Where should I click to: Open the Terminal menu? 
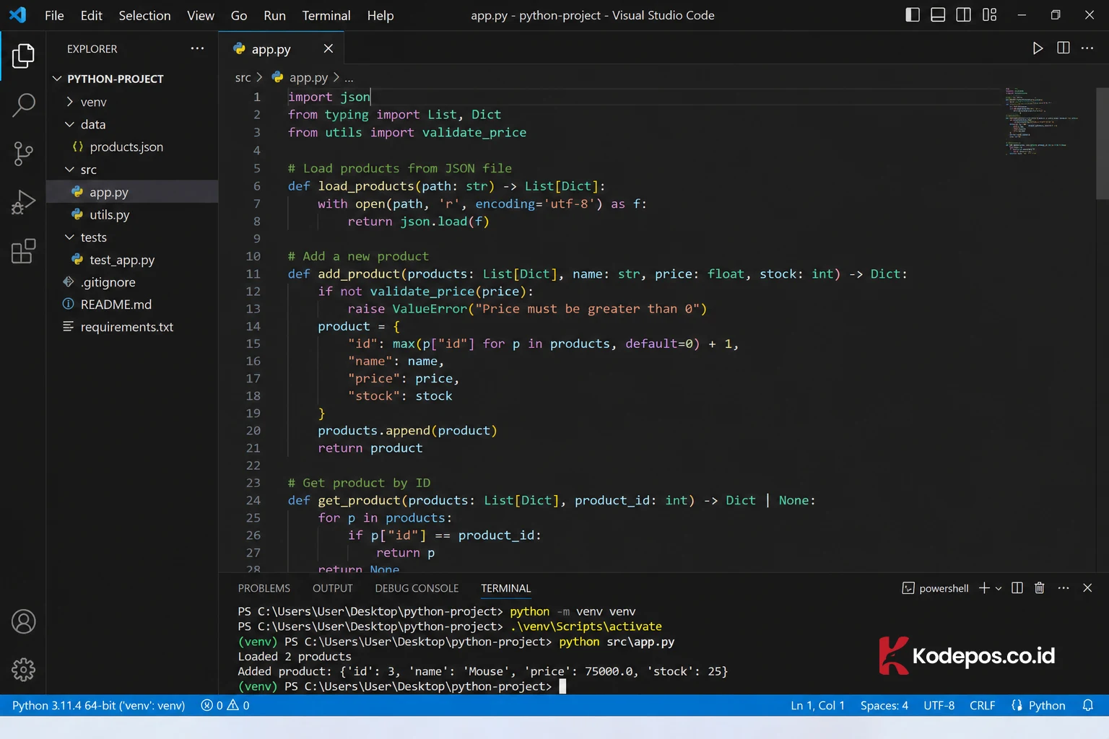click(x=326, y=15)
